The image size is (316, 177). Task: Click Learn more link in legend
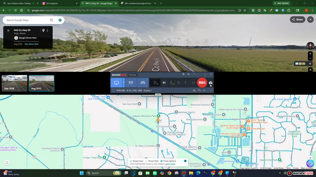[170, 164]
